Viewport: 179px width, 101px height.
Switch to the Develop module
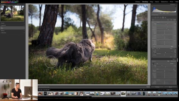pyautogui.click(x=145, y=2)
